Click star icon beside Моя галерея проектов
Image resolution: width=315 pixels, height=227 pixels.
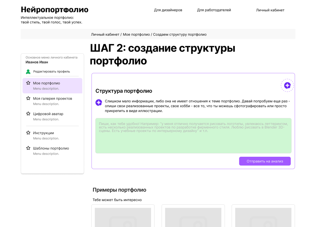pyautogui.click(x=28, y=98)
